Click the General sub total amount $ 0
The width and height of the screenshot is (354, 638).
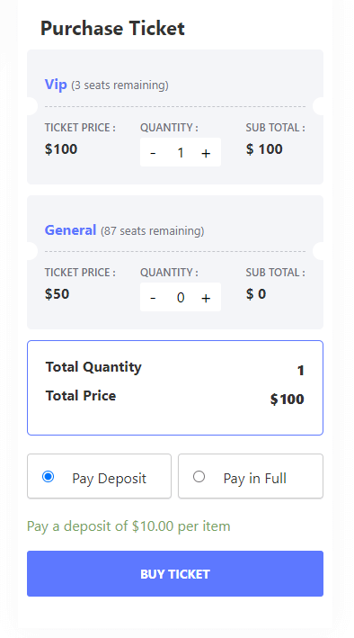(x=256, y=294)
